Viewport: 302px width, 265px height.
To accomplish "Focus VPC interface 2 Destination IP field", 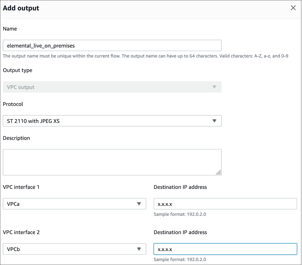I will pyautogui.click(x=225, y=249).
